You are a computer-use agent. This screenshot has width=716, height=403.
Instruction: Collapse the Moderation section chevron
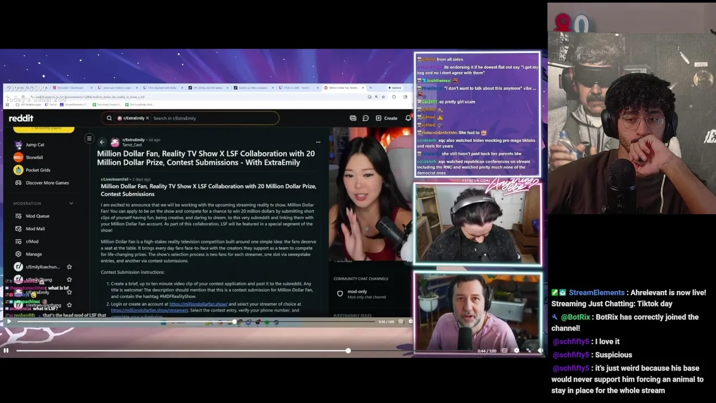coord(71,203)
